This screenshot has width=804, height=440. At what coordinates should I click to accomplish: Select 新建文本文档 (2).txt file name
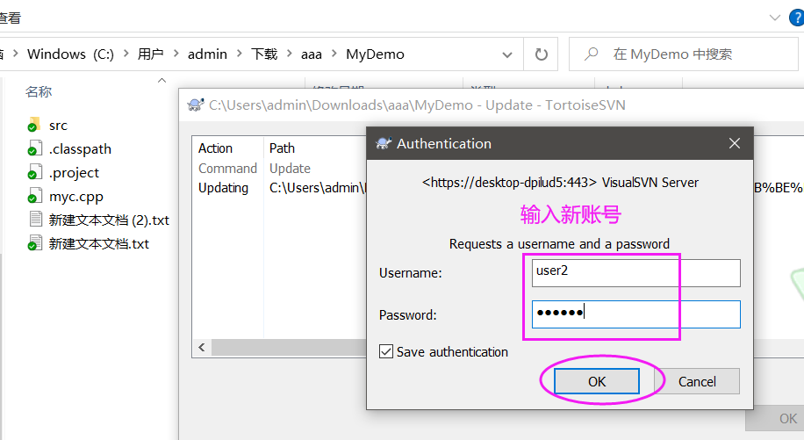coord(109,220)
